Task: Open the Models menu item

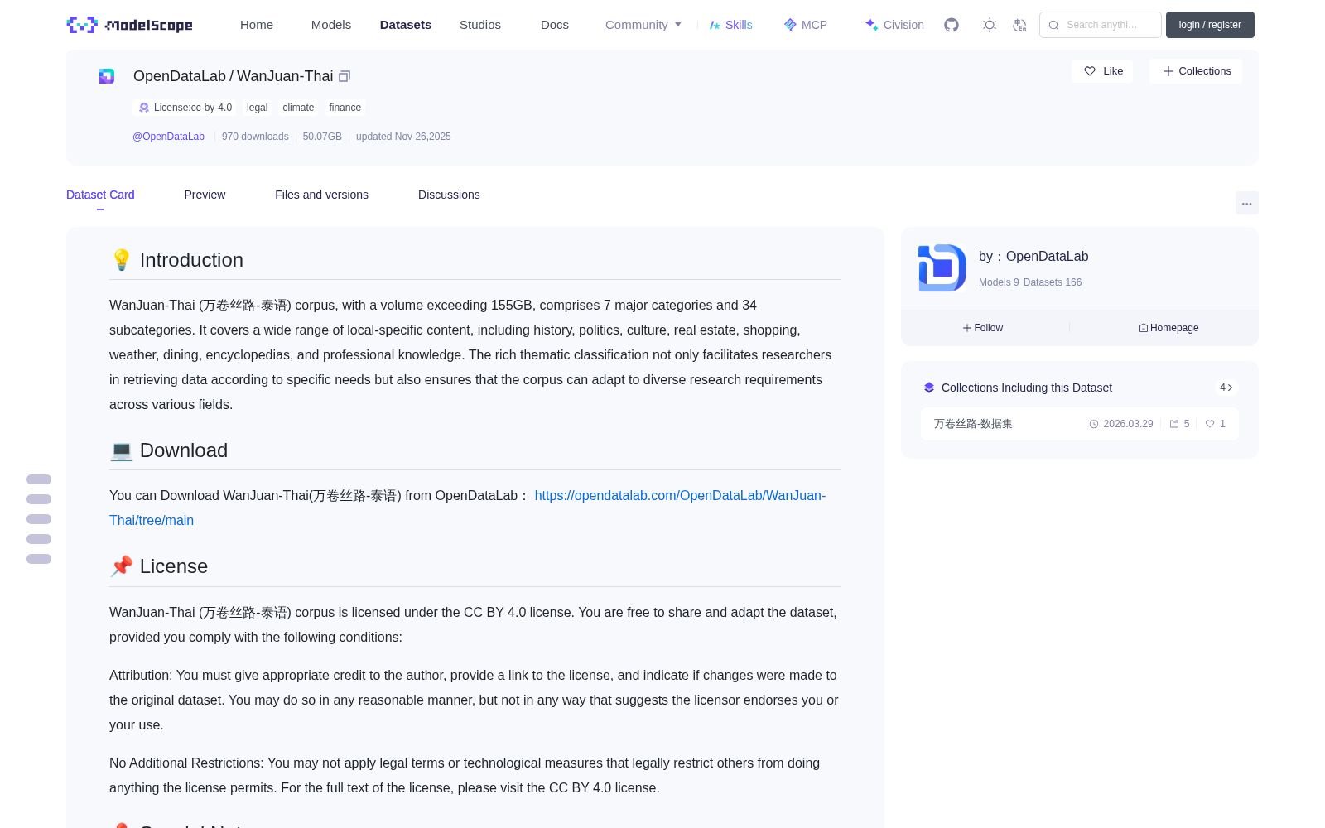Action: point(331,25)
